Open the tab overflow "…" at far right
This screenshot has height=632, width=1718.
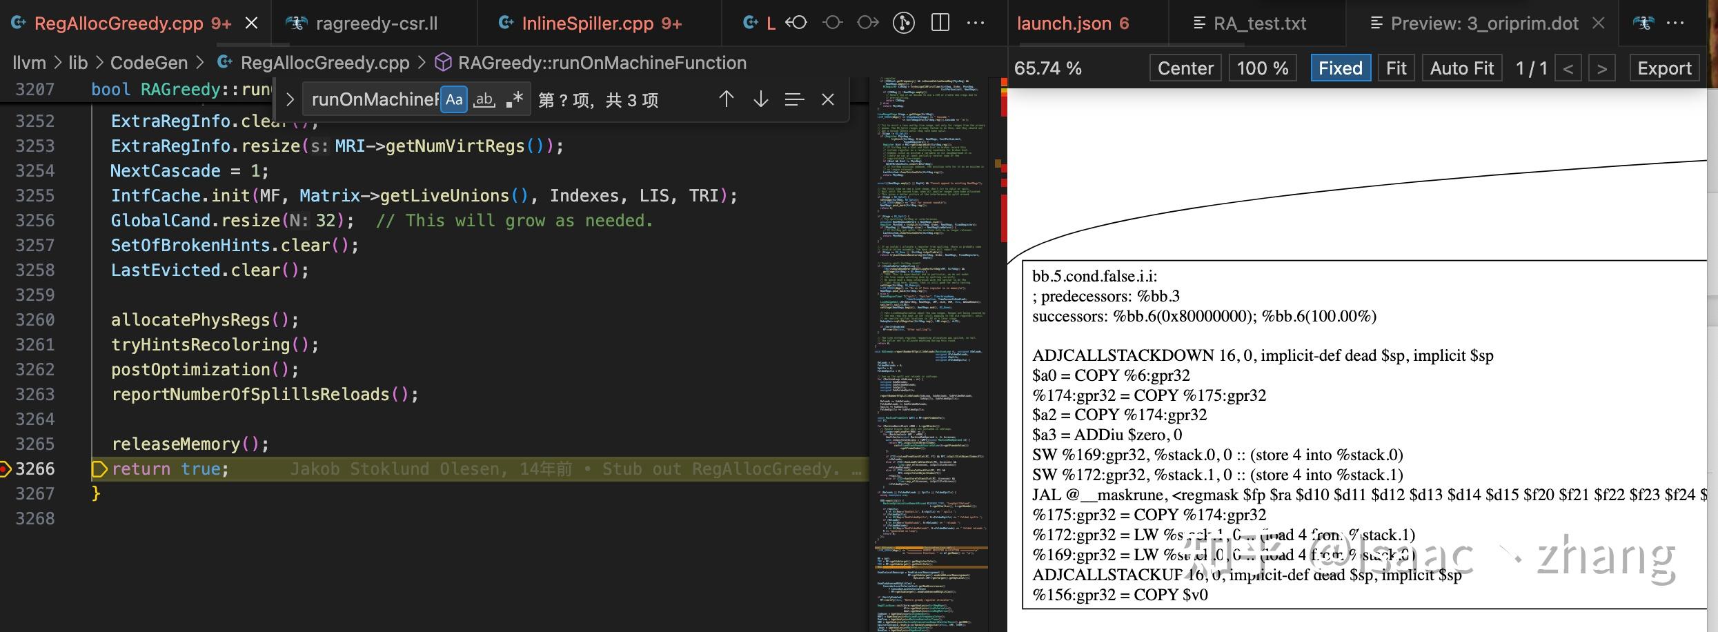(1675, 23)
